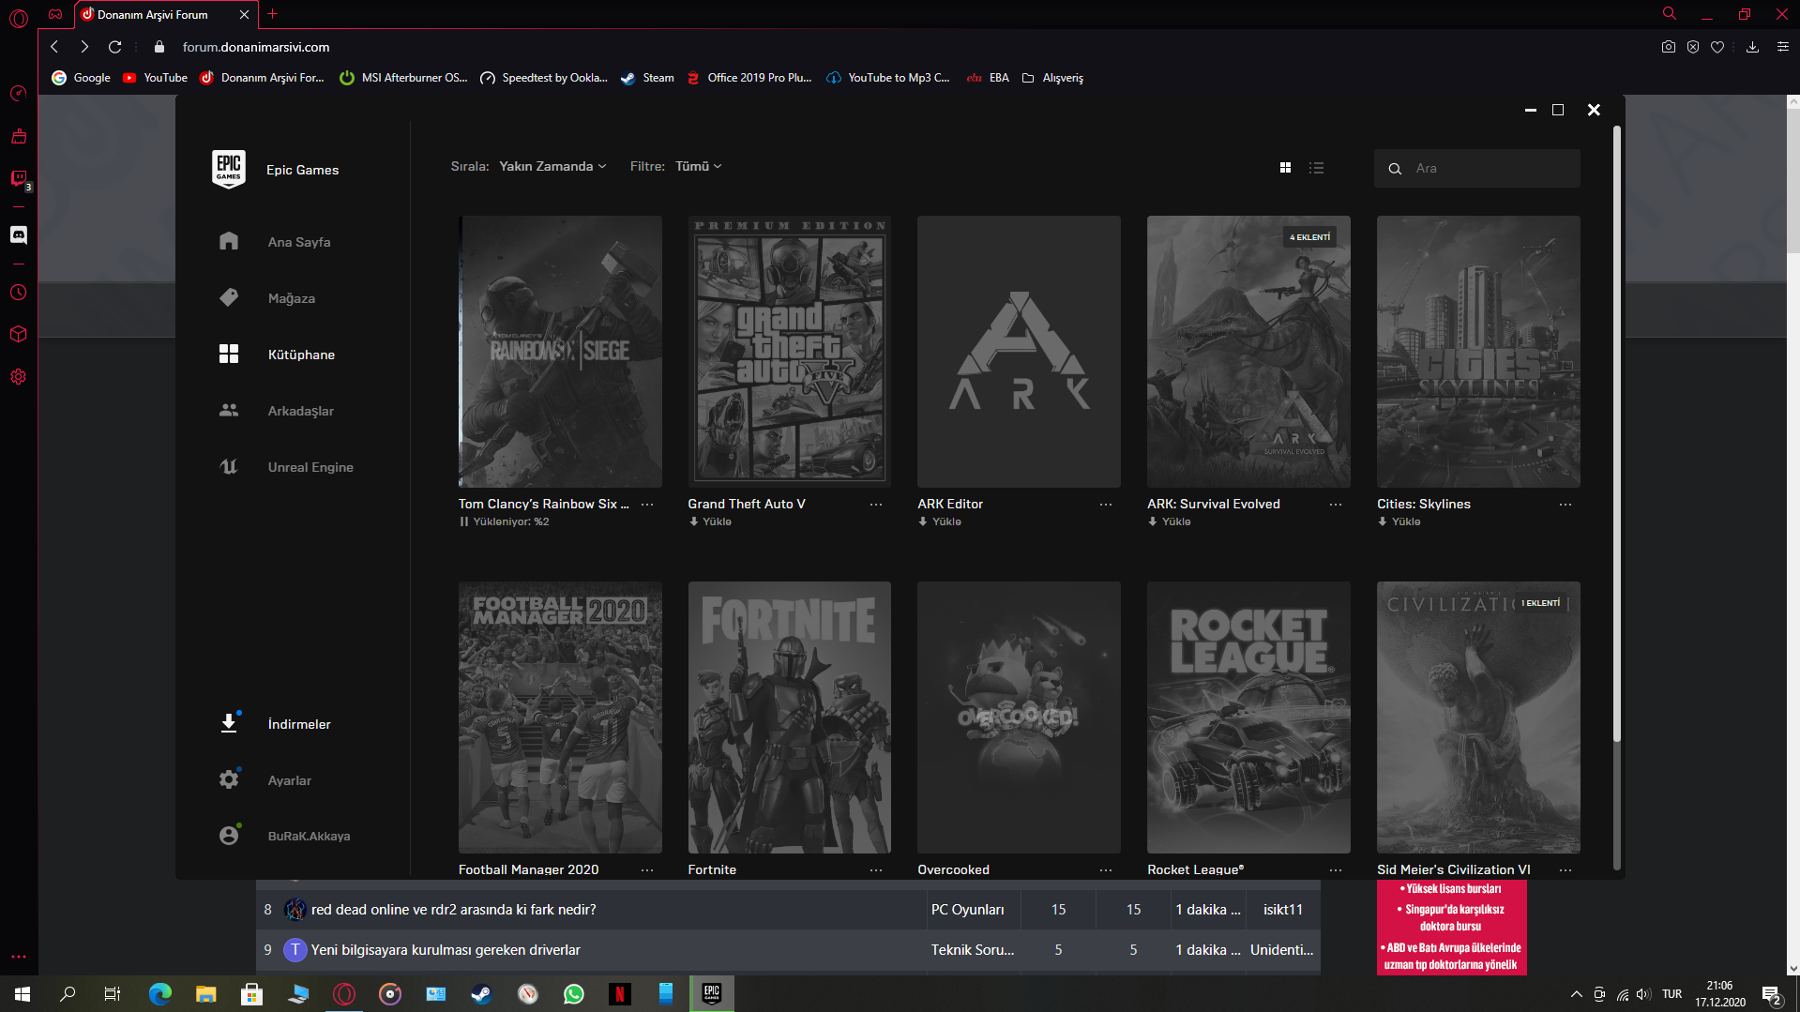Open the Sırala Yakın Zamanda dropdown

(552, 166)
